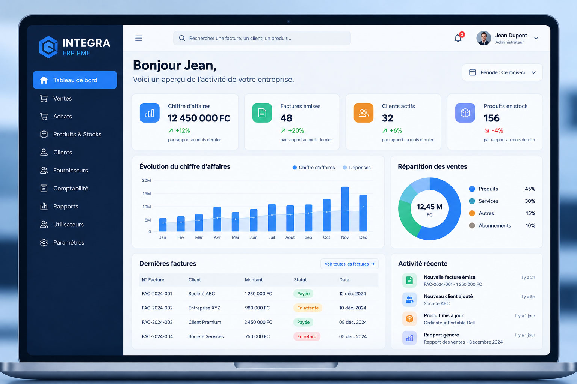Screen dimensions: 577x384
Task: Click the Nov bar in revenue chart
Action: [345, 209]
